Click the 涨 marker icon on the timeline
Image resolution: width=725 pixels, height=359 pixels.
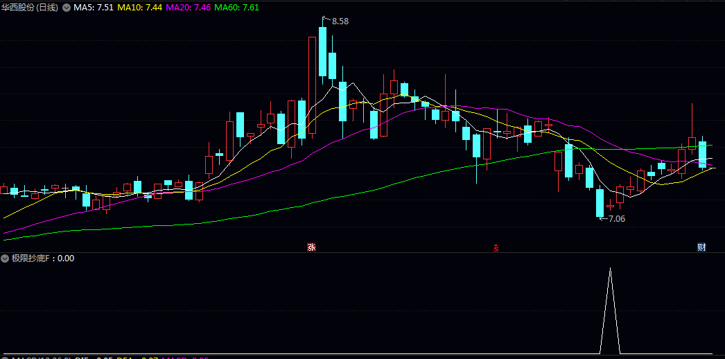(x=312, y=247)
